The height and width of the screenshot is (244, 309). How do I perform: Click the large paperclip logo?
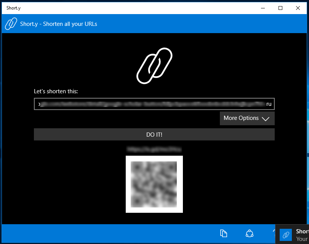click(x=154, y=66)
